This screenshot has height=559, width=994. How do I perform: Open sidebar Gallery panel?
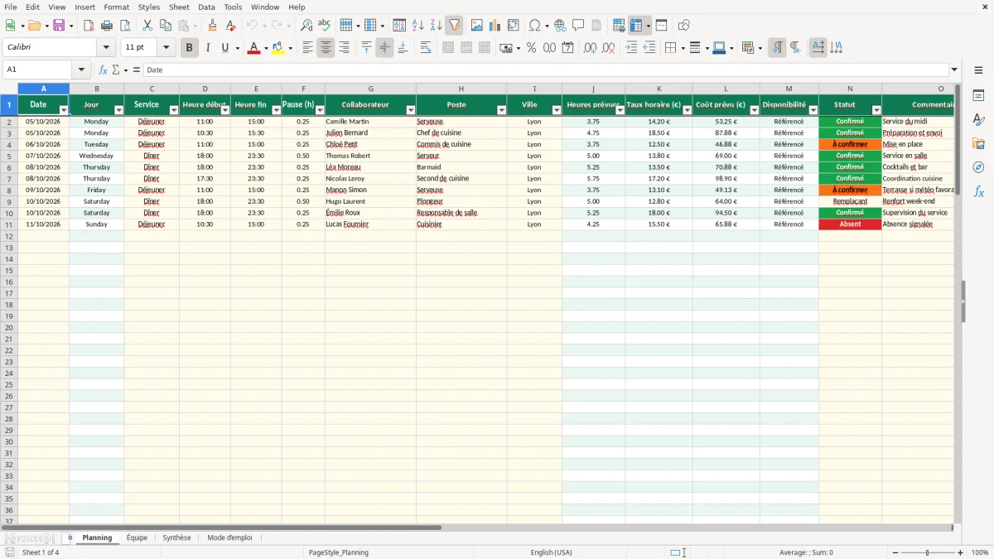pyautogui.click(x=978, y=143)
